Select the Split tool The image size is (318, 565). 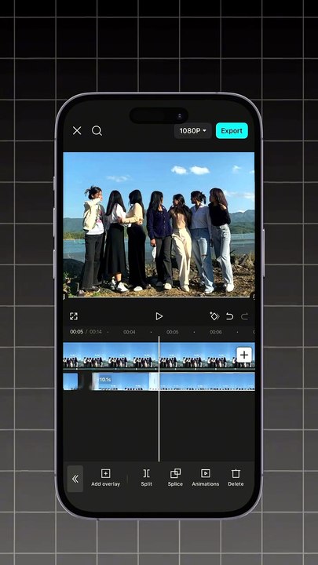(146, 478)
